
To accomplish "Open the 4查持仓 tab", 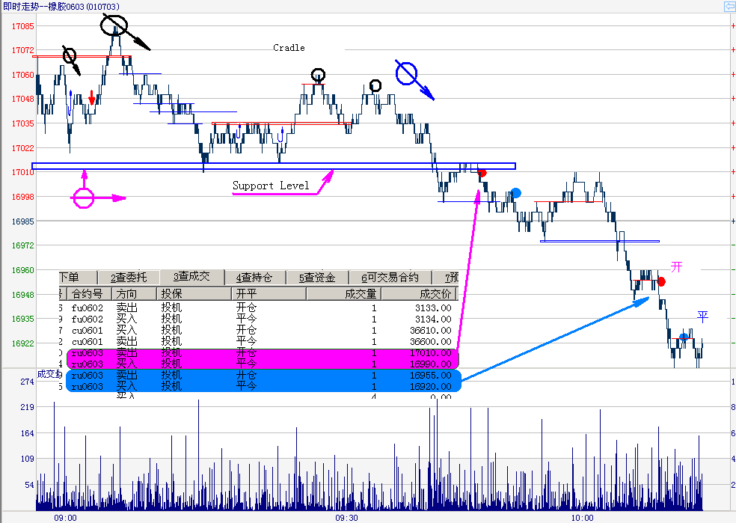I will pyautogui.click(x=256, y=278).
